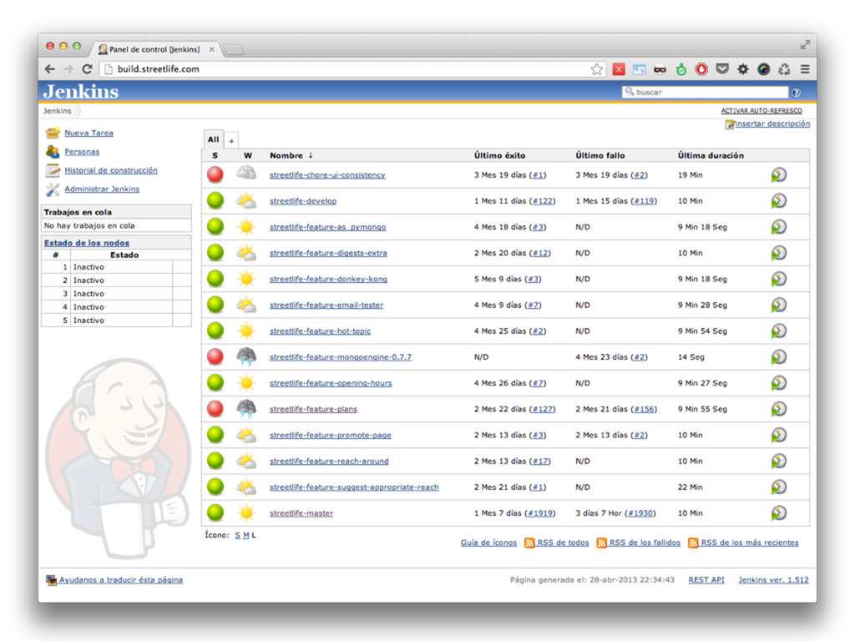The image size is (855, 641).
Task: Click storm weather icon of streetlife-feature-mongoengine-0.7.7
Action: coord(246,356)
